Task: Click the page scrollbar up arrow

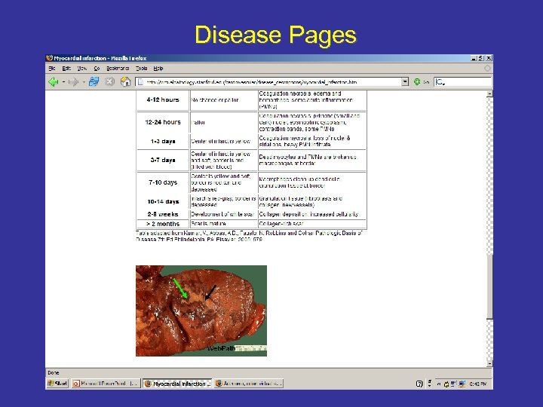Action: coord(489,93)
